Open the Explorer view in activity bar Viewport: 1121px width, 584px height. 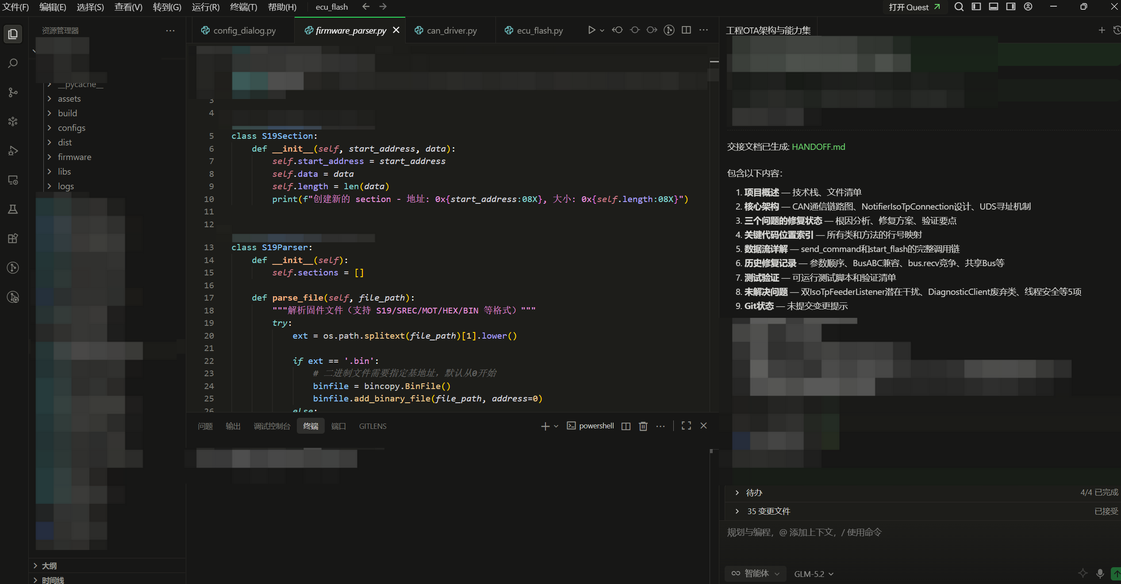[x=13, y=34]
